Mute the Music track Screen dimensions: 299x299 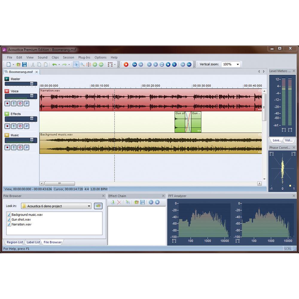(20, 147)
